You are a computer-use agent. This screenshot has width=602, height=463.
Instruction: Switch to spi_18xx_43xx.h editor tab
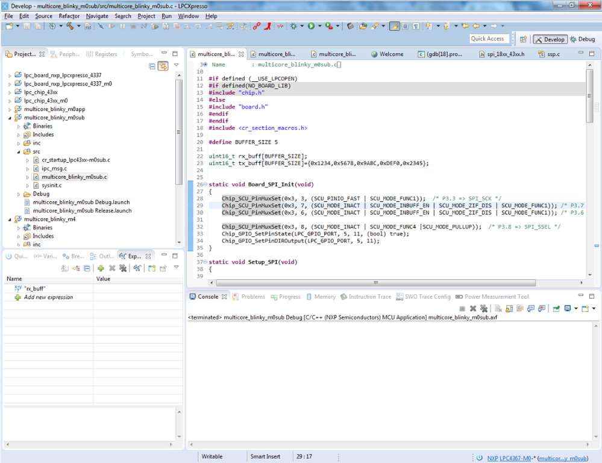pyautogui.click(x=501, y=54)
